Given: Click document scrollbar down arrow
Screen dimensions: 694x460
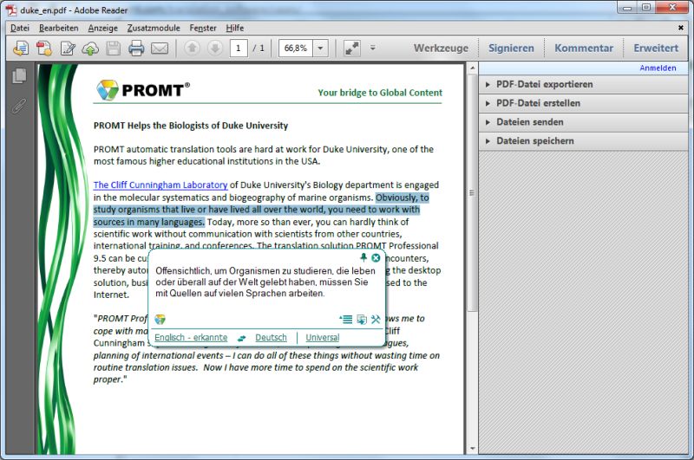Looking at the screenshot, I should (472, 448).
